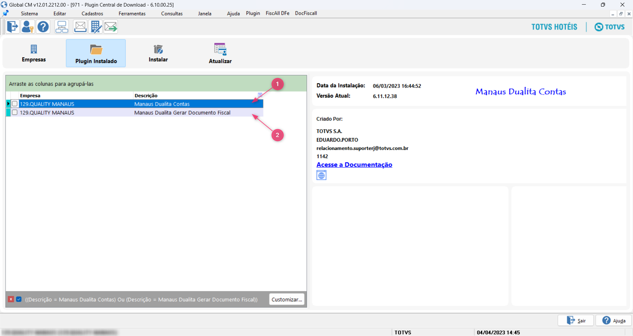
Task: Click the TOTVS HOTÉIS brand text
Action: pos(554,27)
